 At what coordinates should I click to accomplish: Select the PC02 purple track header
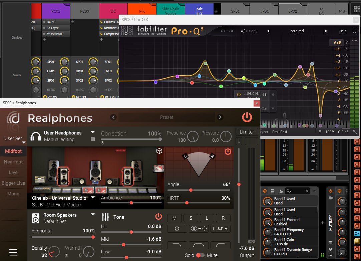coord(56,11)
